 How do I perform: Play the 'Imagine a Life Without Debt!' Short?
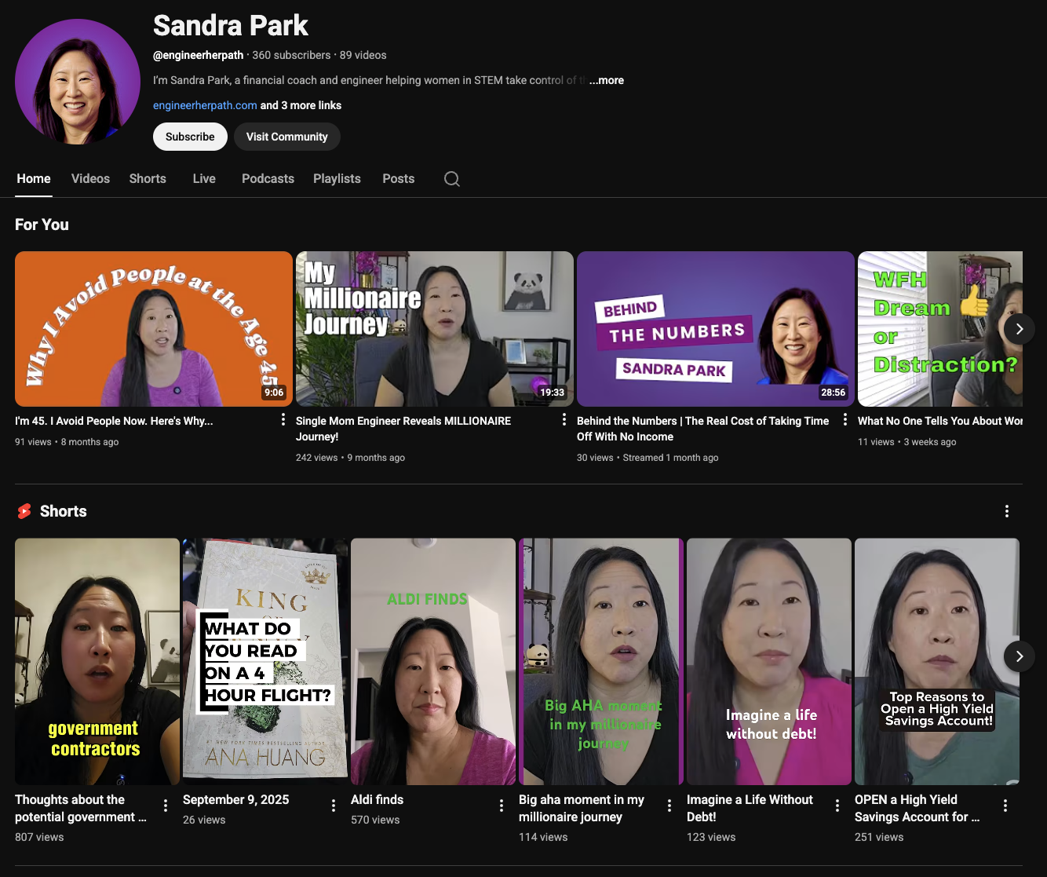[x=768, y=660]
